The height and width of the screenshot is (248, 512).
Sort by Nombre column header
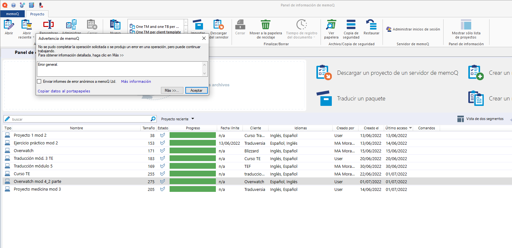76,128
